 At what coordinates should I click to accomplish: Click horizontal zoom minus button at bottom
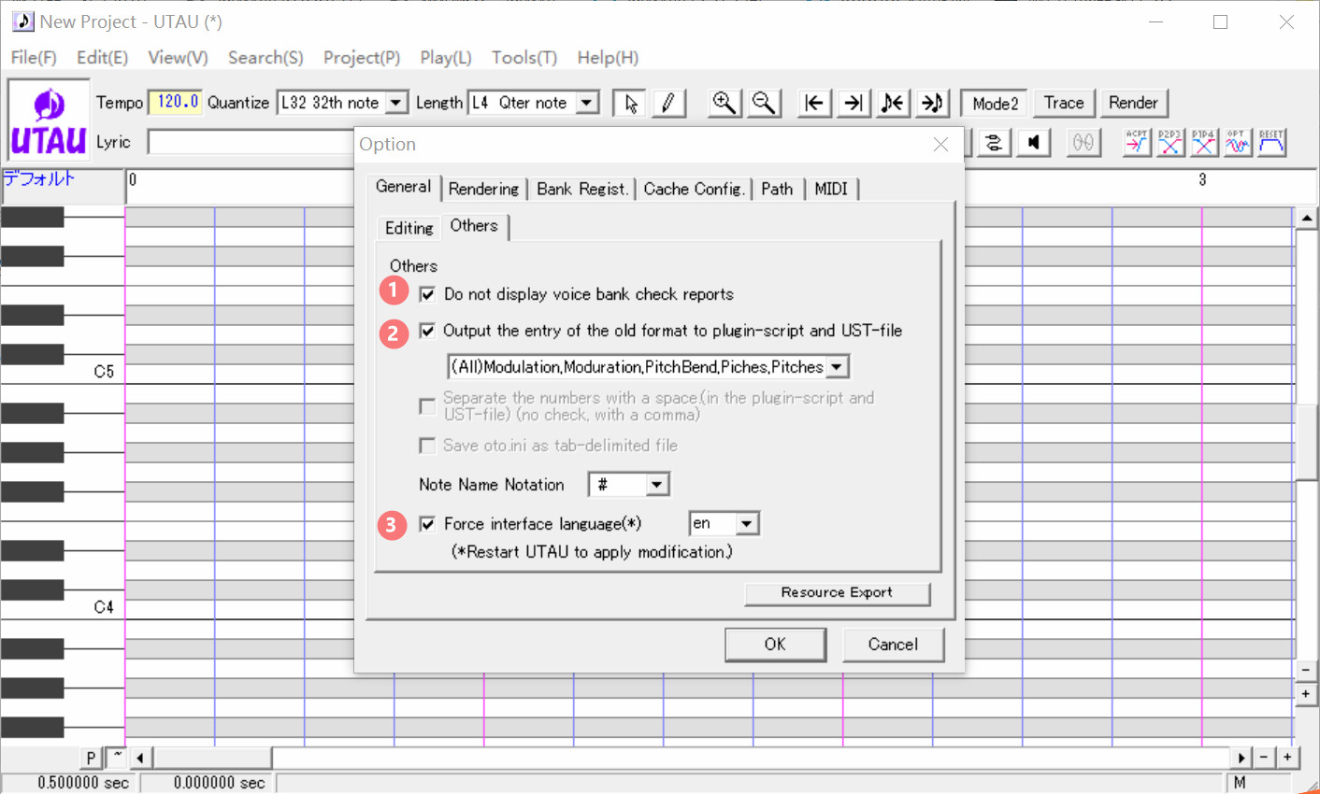(1264, 758)
